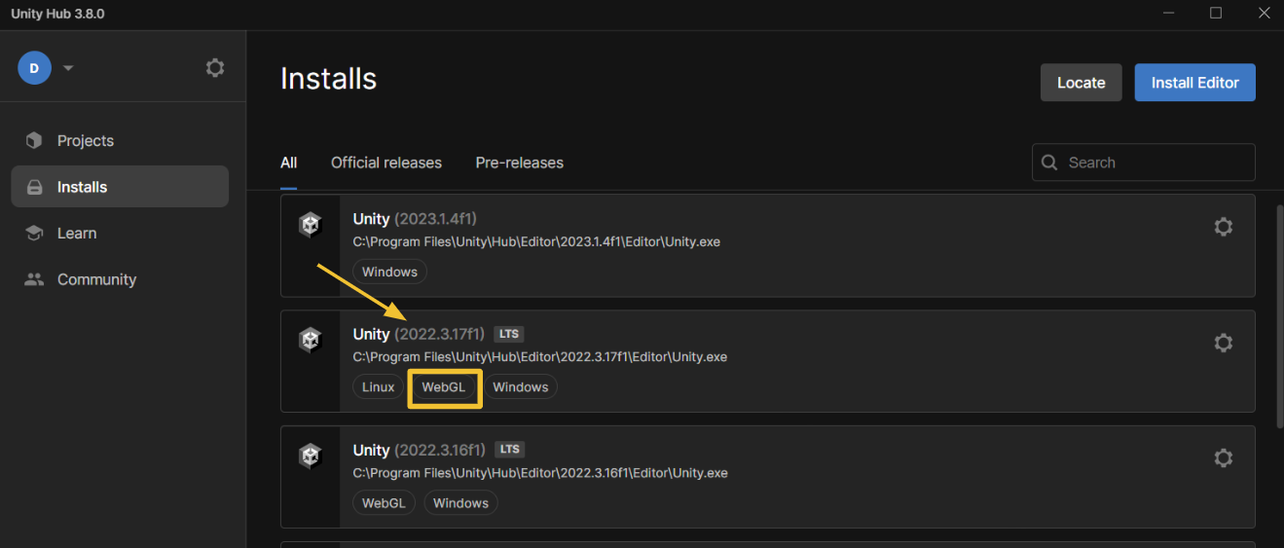Screen dimensions: 1284x548
Task: Open settings gear for Unity 2022.3.17f1
Action: 1224,343
